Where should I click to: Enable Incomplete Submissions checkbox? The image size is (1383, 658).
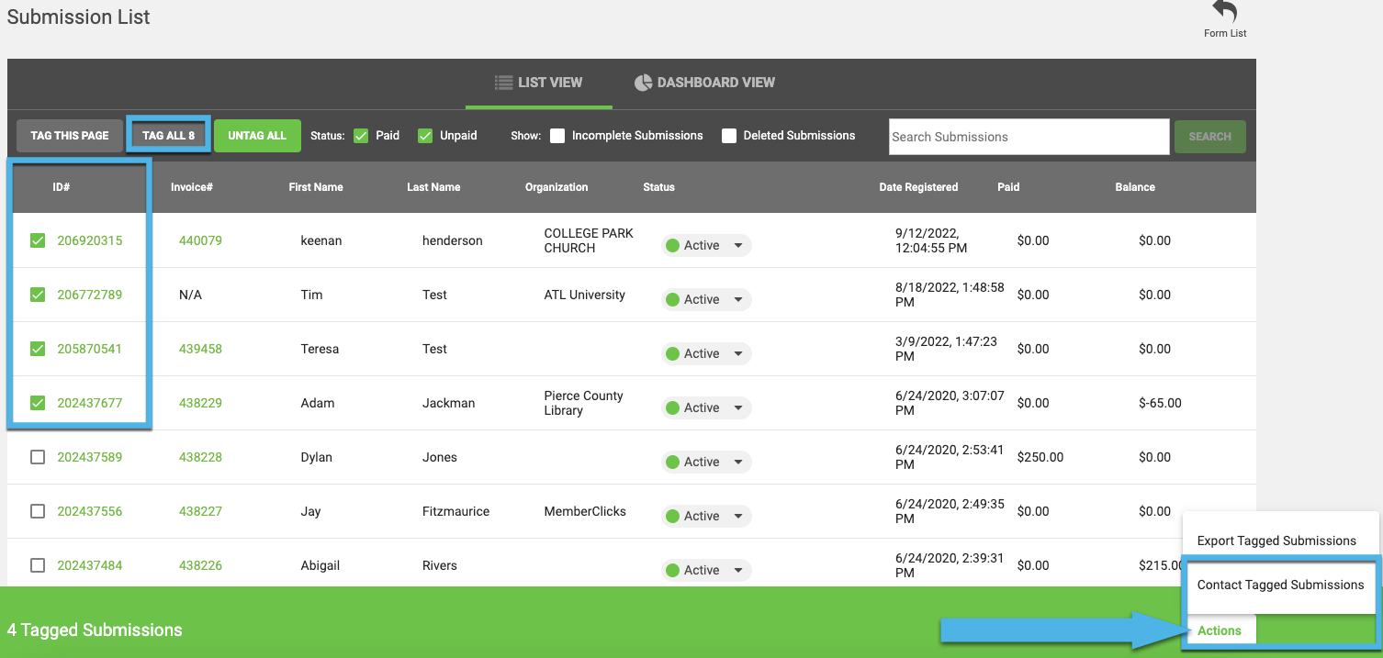click(x=557, y=136)
